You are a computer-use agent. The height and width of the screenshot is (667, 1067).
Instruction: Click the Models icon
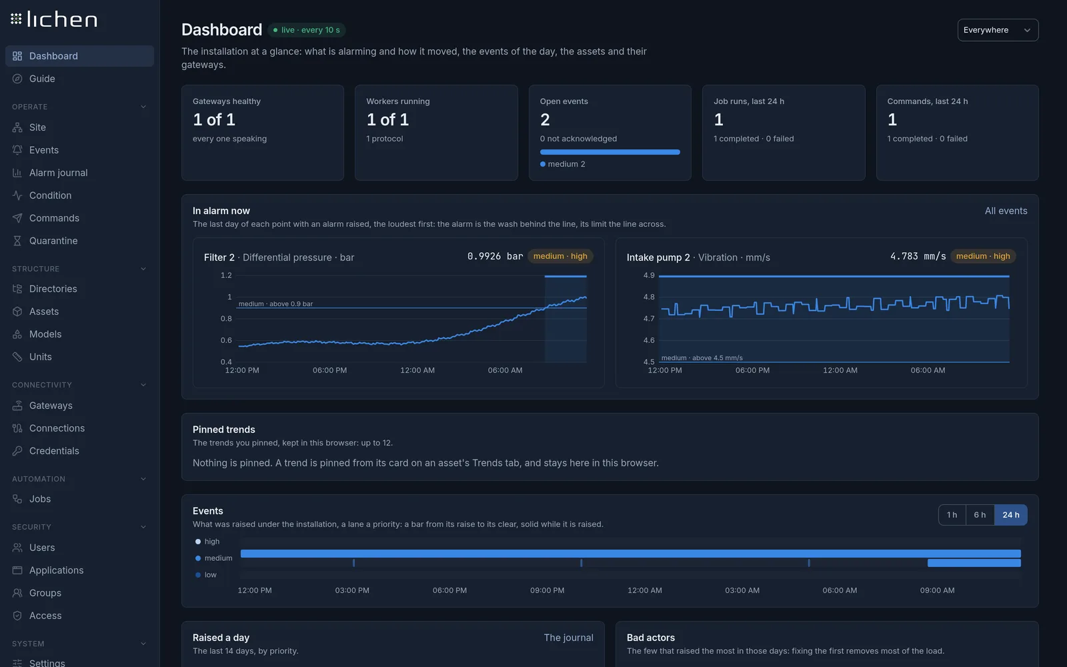(17, 334)
